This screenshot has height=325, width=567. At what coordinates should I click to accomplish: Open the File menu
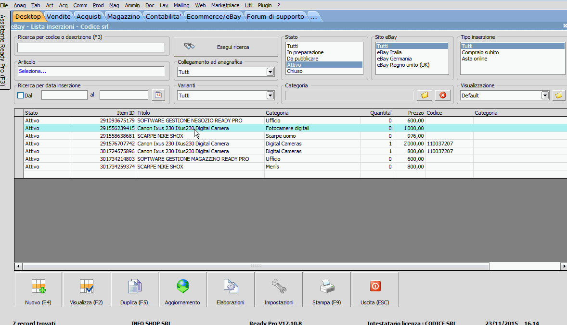pyautogui.click(x=4, y=5)
